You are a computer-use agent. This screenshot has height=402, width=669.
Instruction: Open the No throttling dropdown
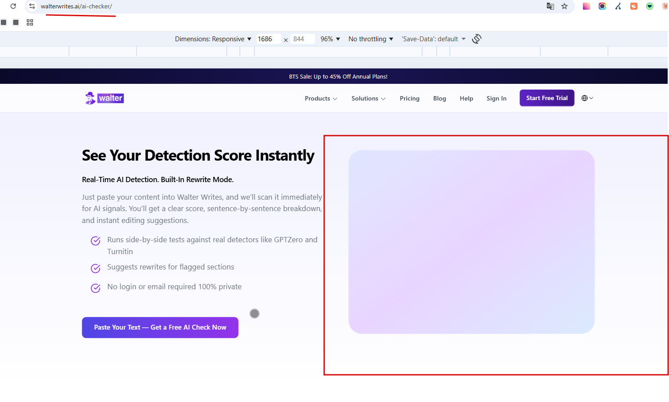[371, 39]
